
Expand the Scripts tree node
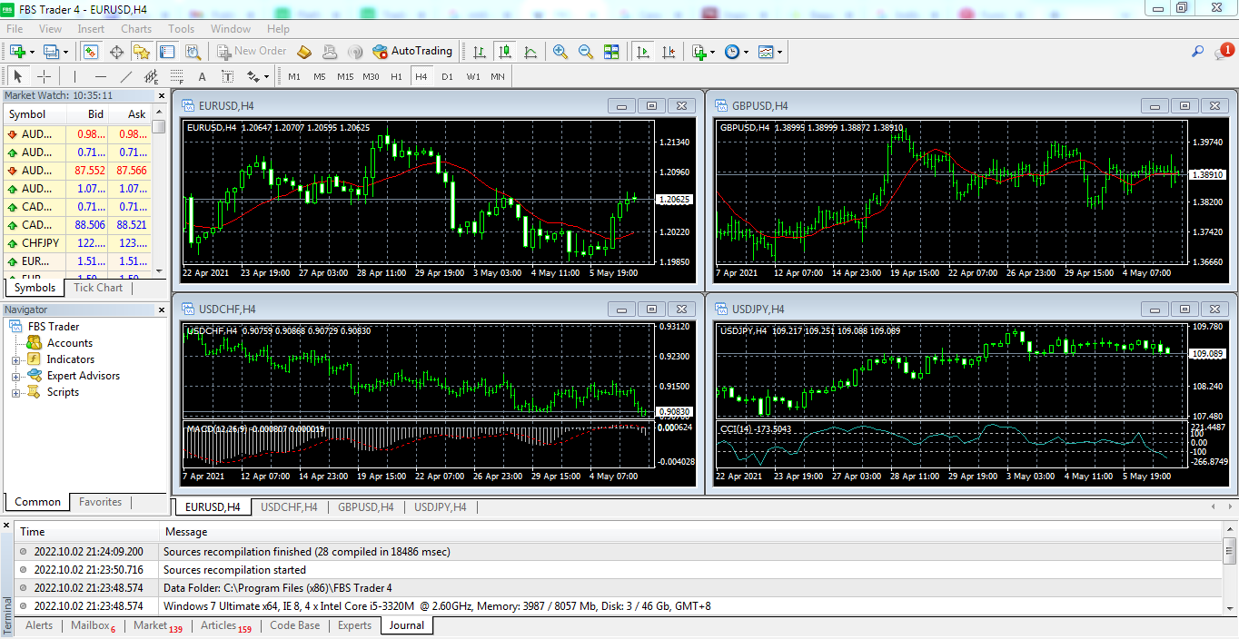pos(15,392)
